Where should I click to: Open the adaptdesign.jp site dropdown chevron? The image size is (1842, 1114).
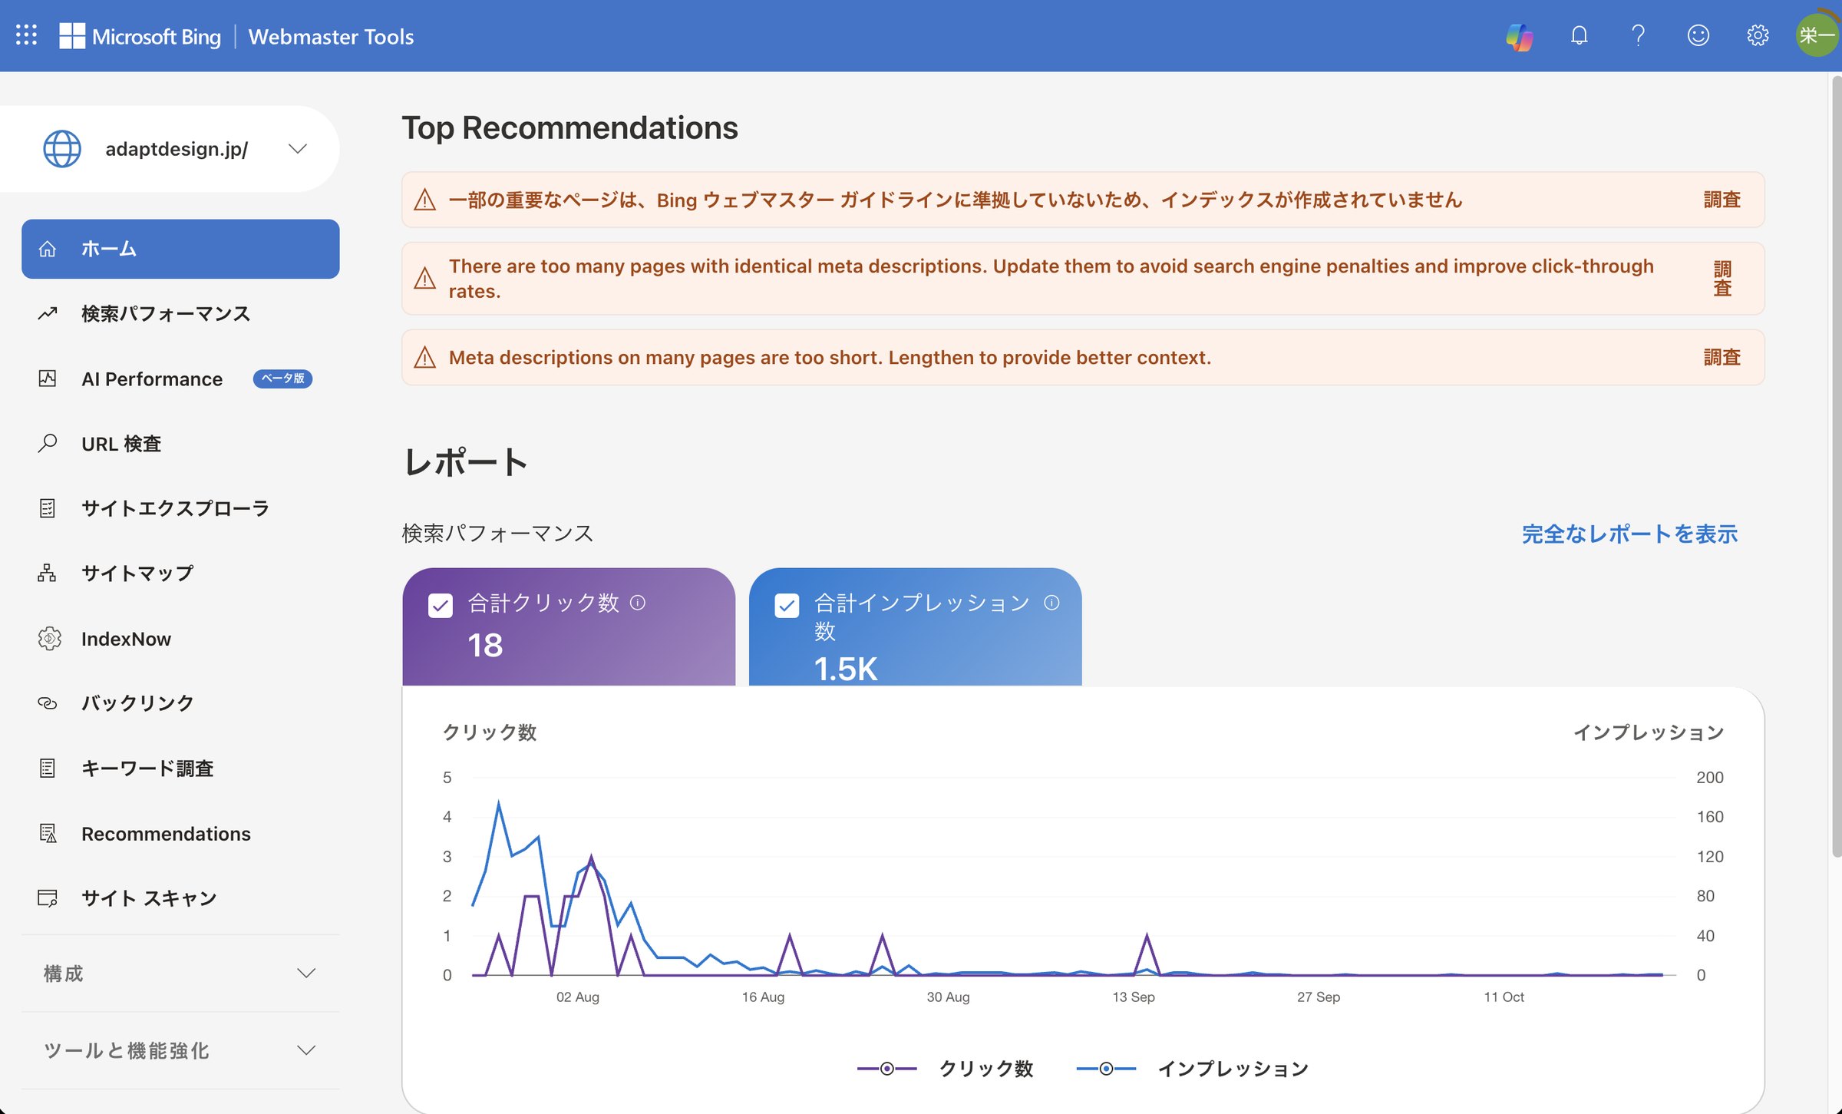[298, 148]
